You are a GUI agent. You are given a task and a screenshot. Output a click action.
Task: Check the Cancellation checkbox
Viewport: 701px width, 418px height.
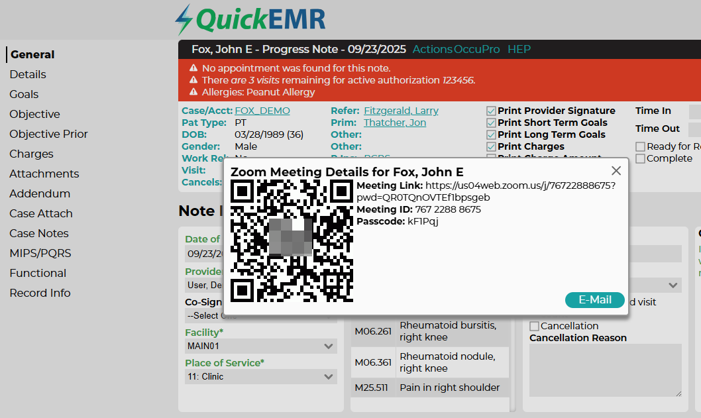point(534,327)
